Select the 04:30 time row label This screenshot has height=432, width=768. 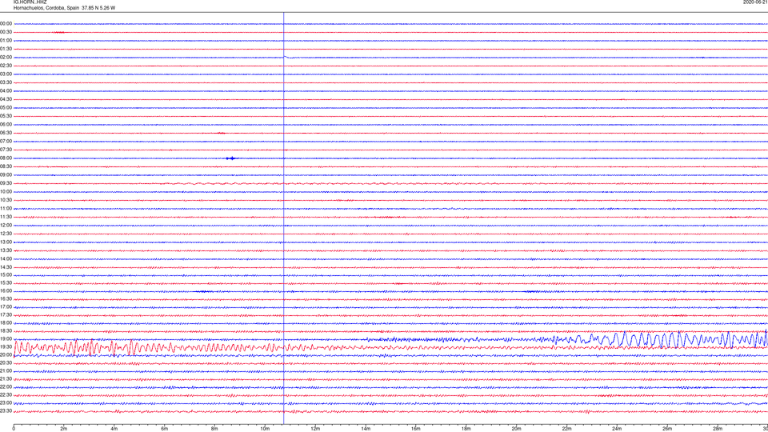coord(6,99)
